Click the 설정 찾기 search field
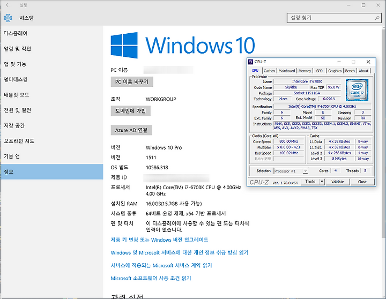 (x=335, y=18)
